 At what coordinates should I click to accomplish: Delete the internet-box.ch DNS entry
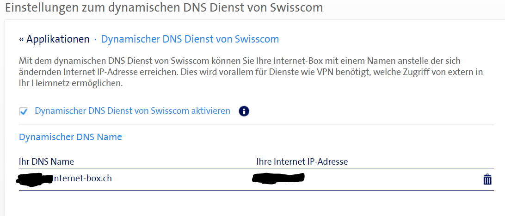[487, 179]
